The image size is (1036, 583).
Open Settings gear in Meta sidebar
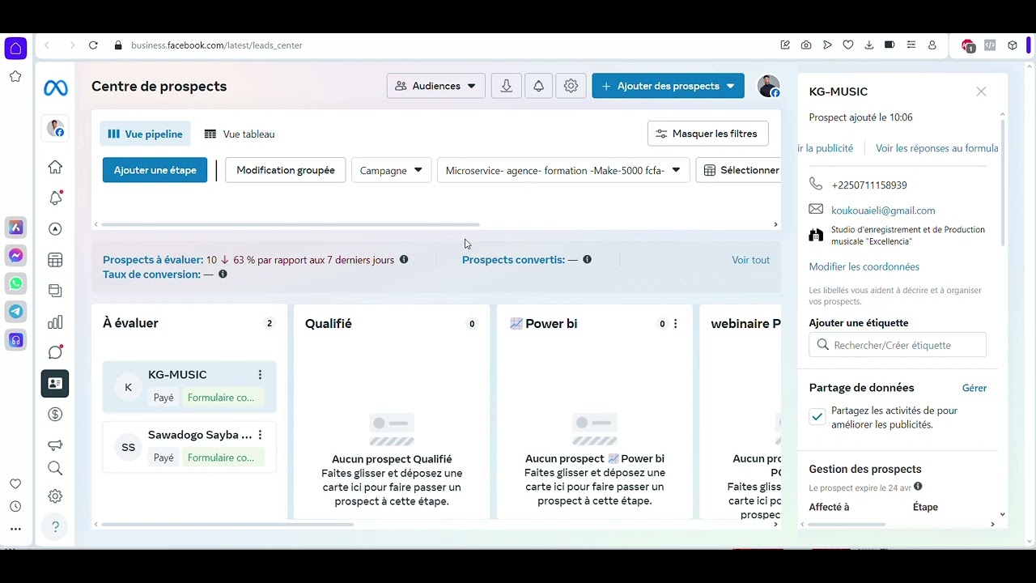[x=55, y=496]
